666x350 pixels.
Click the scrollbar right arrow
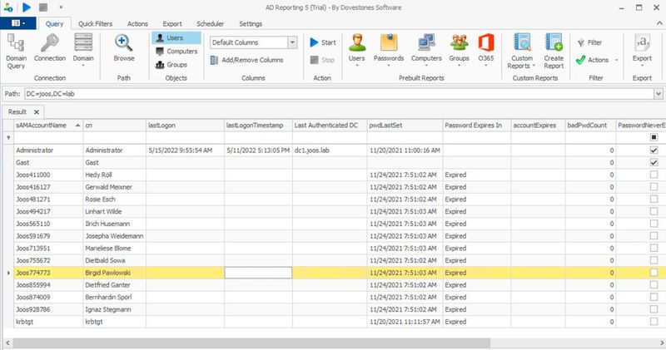[x=662, y=343]
